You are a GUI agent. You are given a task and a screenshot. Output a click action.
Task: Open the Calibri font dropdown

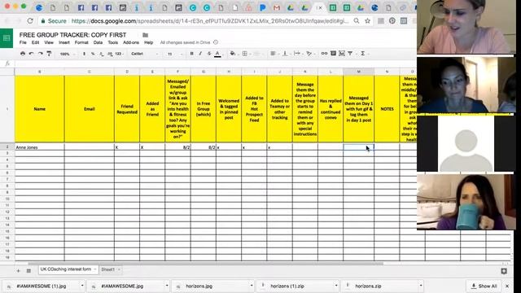[145, 54]
